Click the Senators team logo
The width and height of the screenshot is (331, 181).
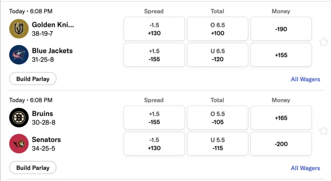[19, 144]
